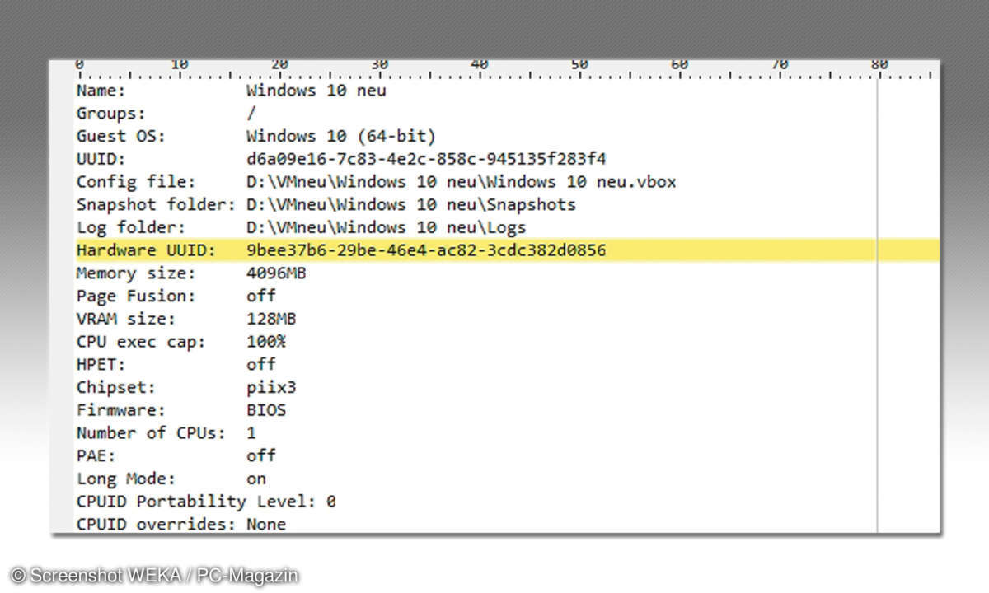Click the "Groups:" label
This screenshot has width=989, height=593.
pos(111,114)
